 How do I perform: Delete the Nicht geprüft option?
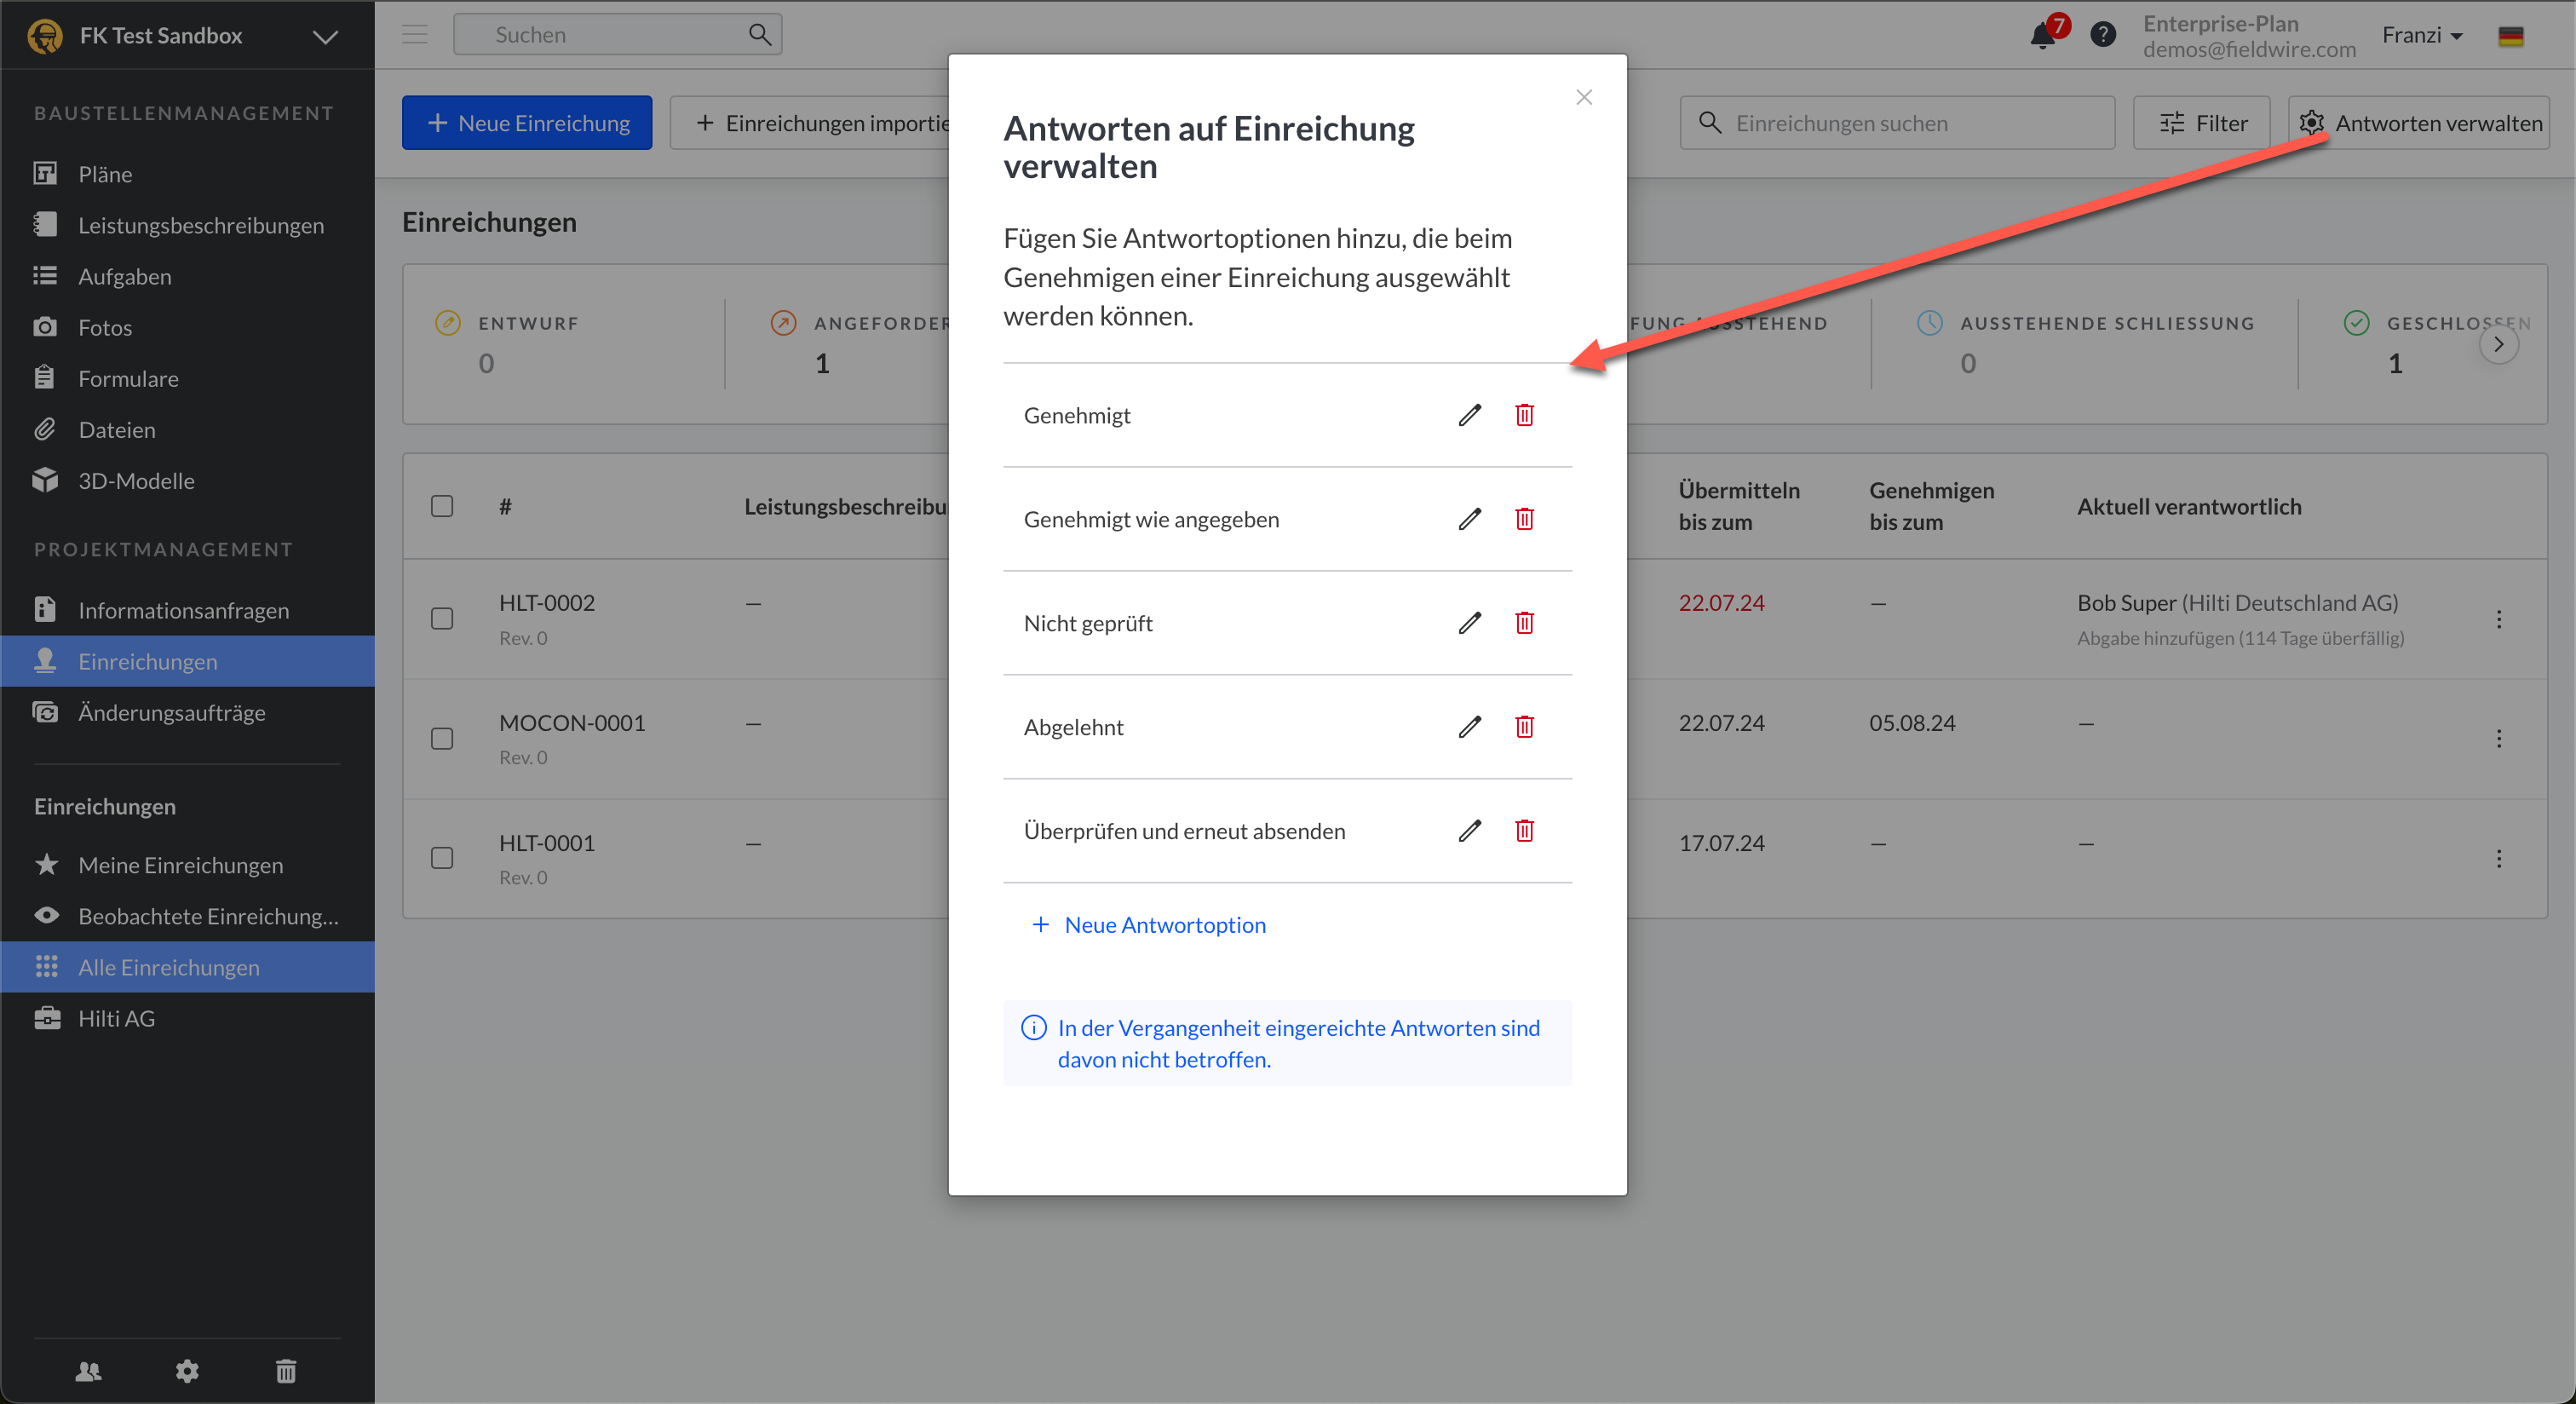tap(1524, 623)
